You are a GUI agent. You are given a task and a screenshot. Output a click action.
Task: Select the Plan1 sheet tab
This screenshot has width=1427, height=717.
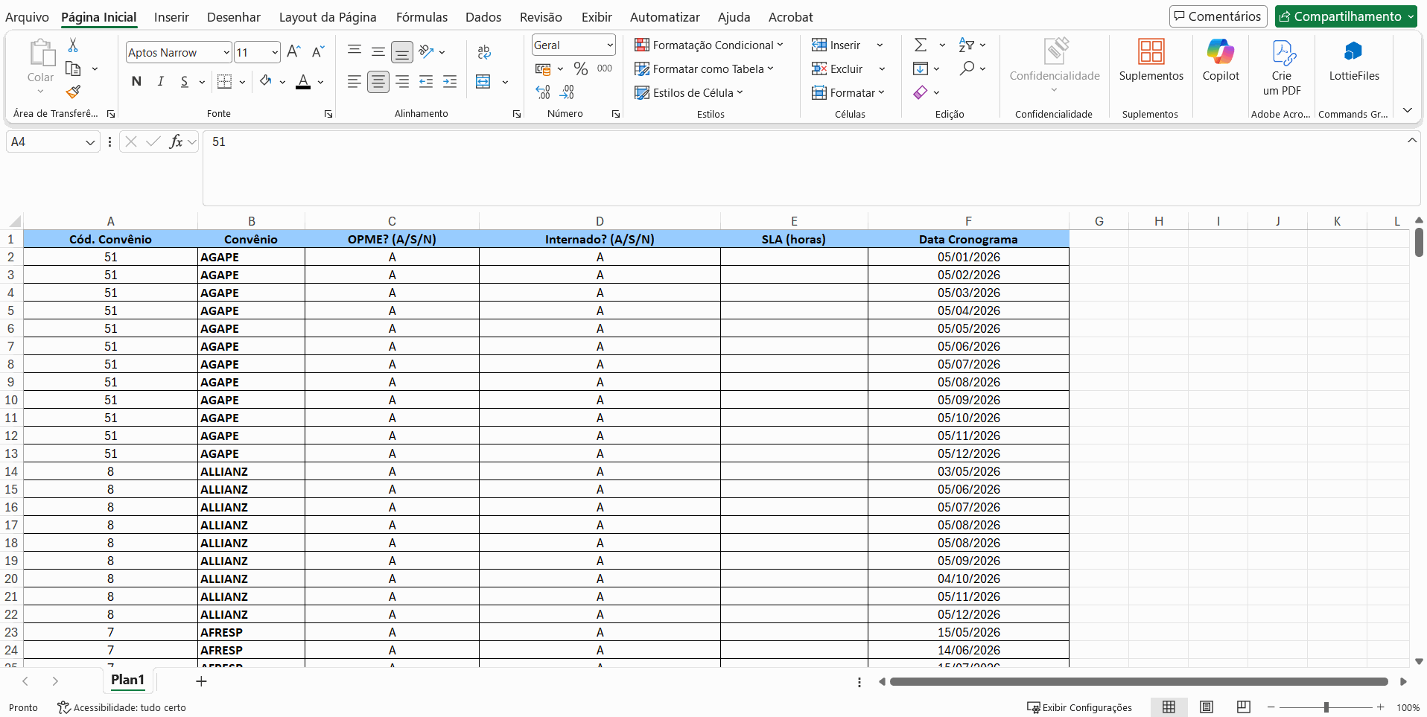127,680
